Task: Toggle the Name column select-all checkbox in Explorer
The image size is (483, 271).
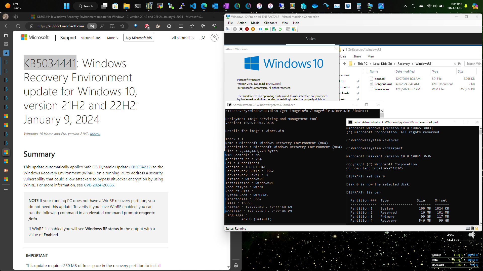Action: click(366, 72)
